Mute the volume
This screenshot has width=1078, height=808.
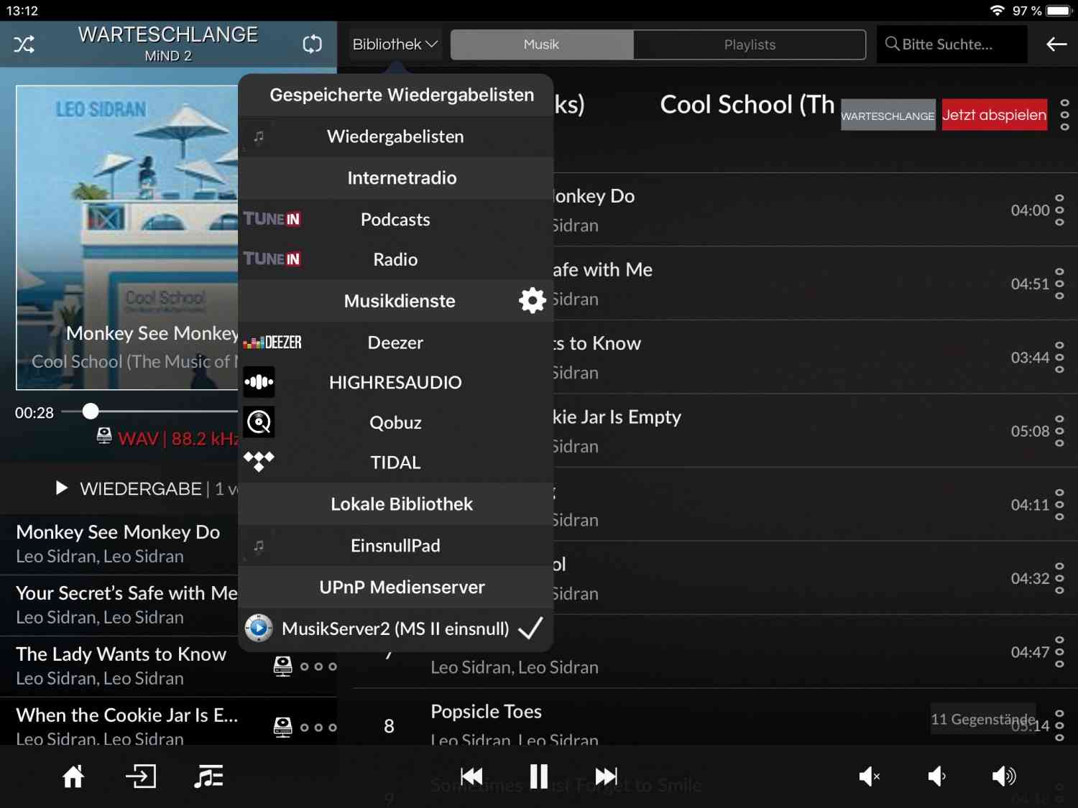[x=870, y=776]
